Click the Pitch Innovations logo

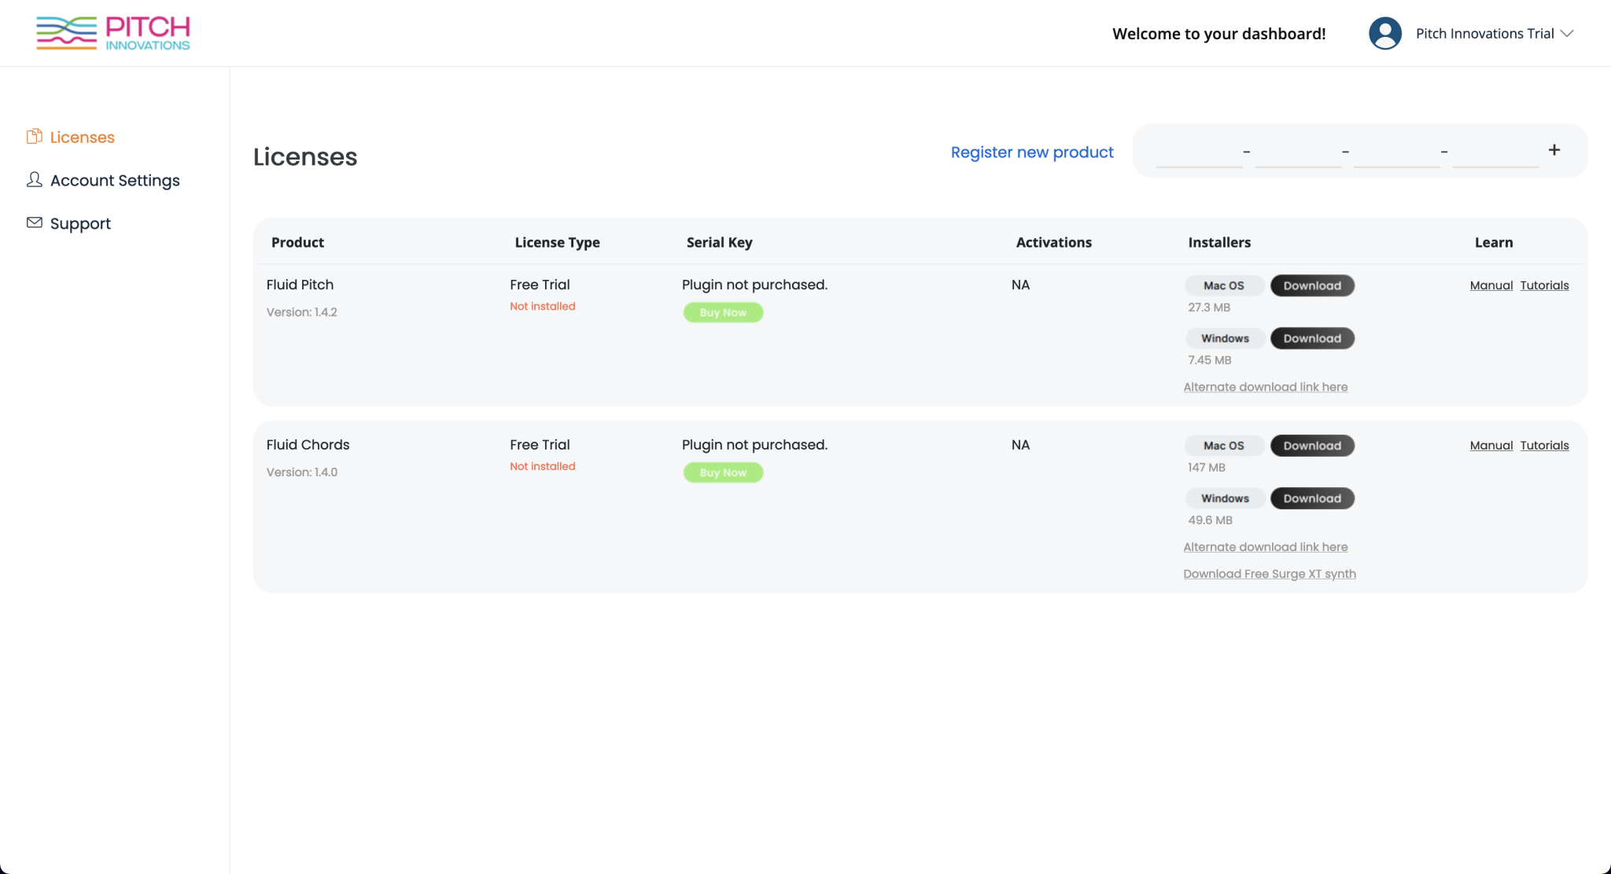tap(113, 33)
